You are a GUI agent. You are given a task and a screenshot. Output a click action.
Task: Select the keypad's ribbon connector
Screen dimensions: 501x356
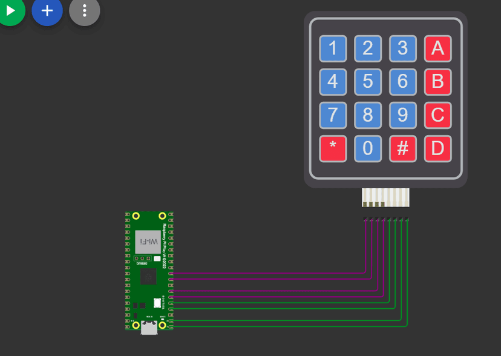pyautogui.click(x=385, y=197)
